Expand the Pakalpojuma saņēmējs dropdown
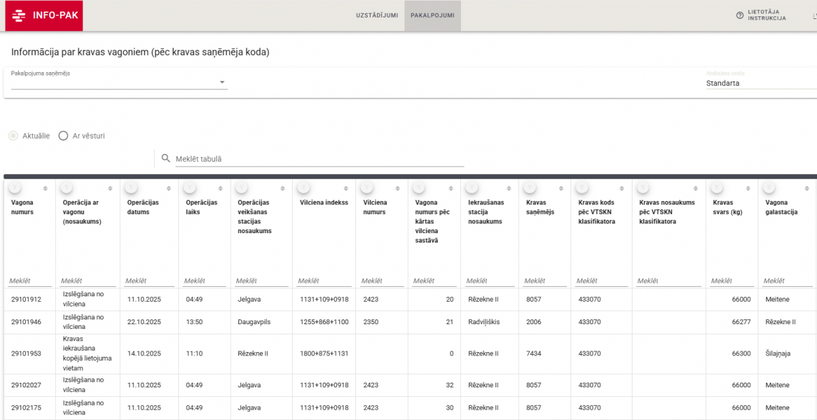The height and width of the screenshot is (420, 817). [x=222, y=83]
